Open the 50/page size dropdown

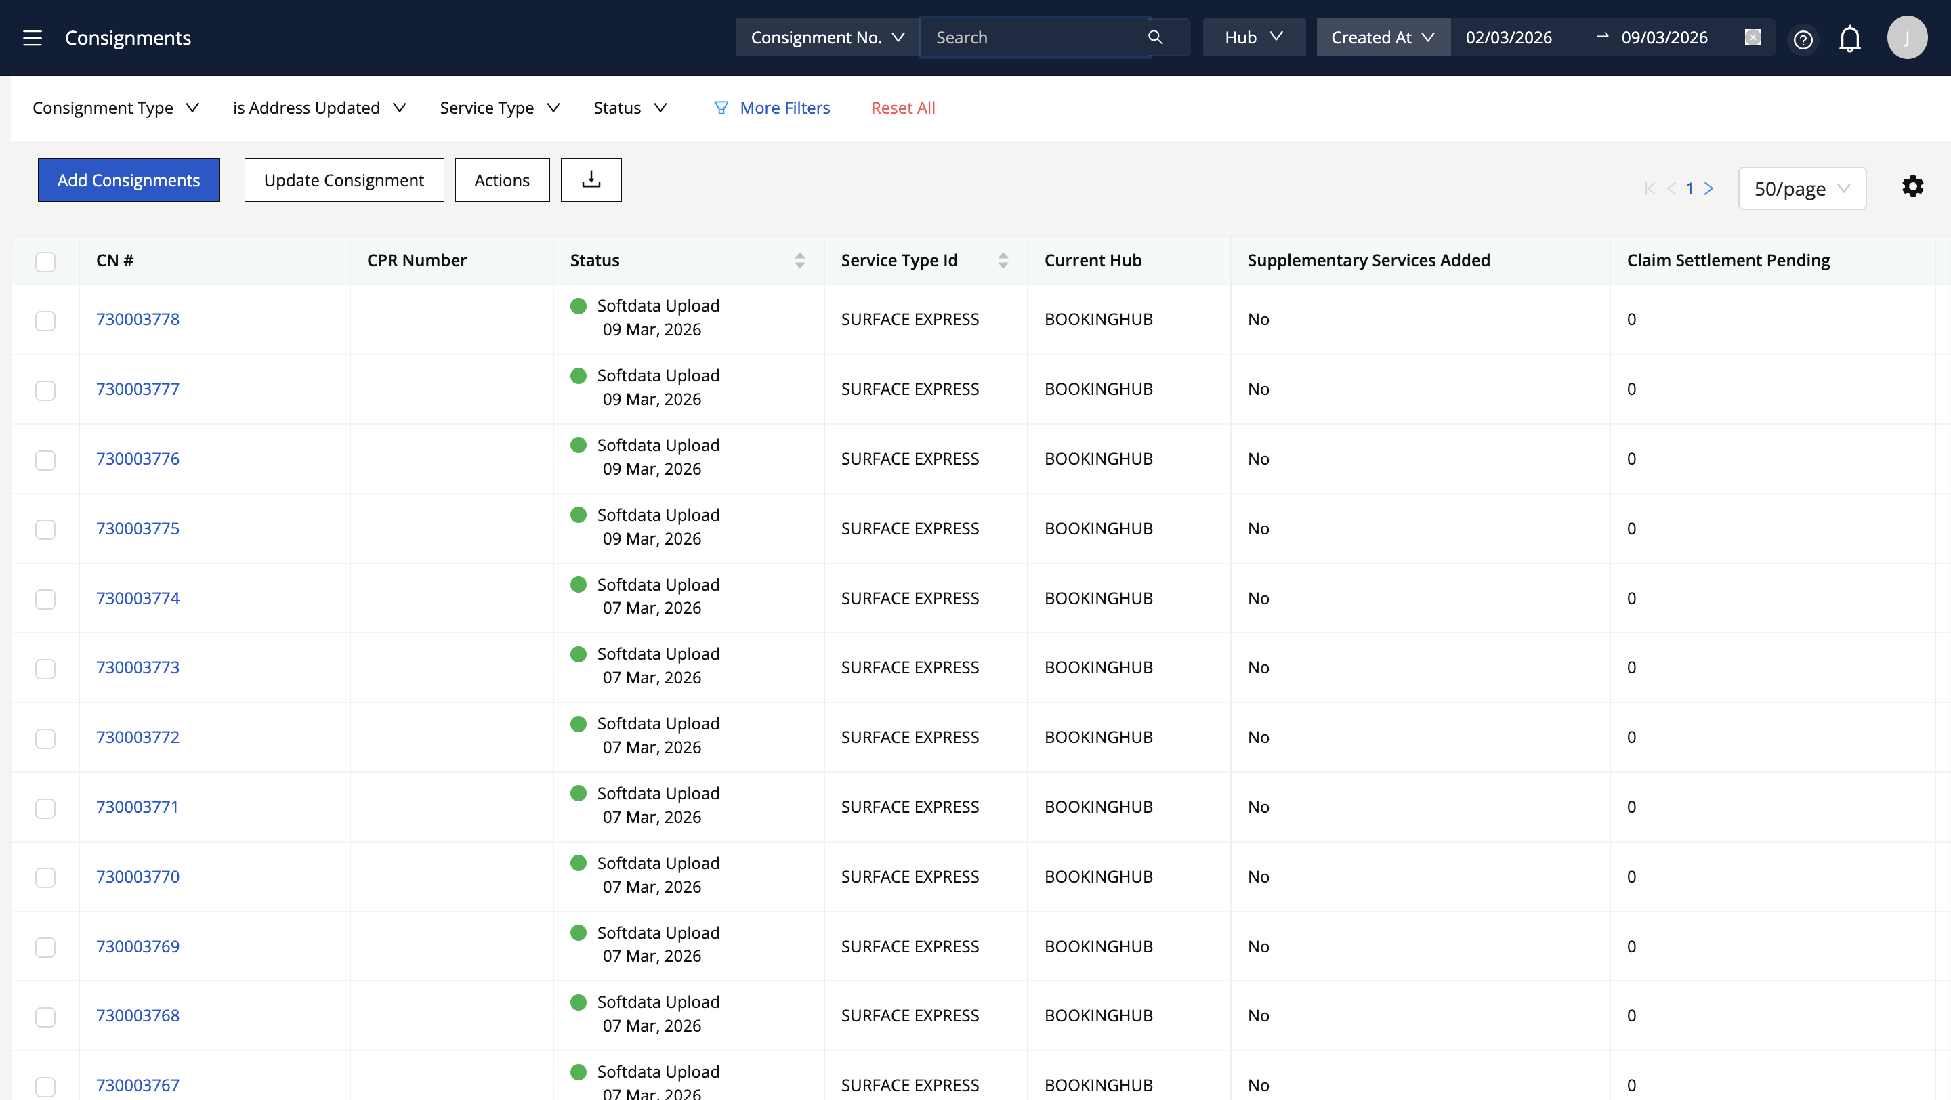pos(1802,188)
